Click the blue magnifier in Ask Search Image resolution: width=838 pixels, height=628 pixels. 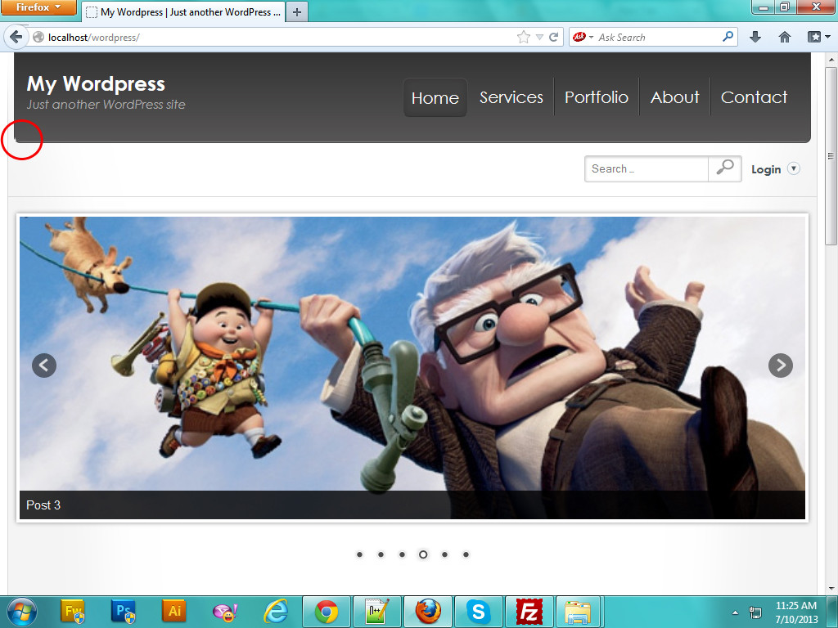[x=728, y=37]
